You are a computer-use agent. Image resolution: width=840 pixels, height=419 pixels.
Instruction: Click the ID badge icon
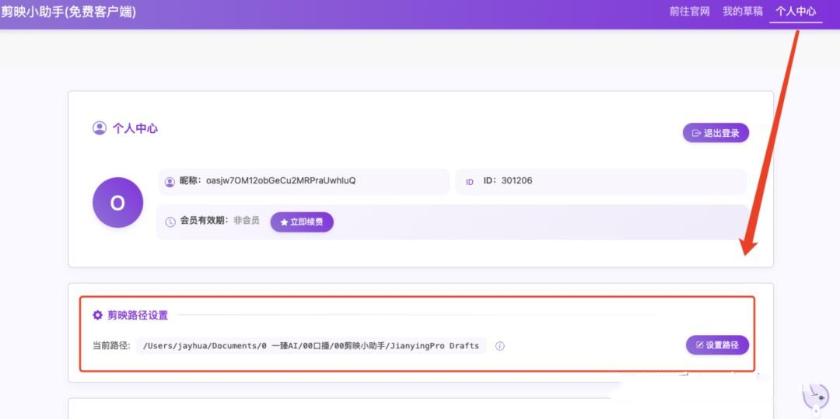[x=470, y=182]
